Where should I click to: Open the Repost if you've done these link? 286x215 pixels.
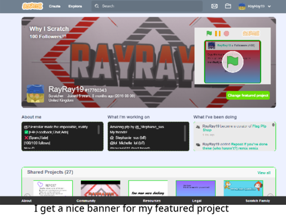click(235, 146)
